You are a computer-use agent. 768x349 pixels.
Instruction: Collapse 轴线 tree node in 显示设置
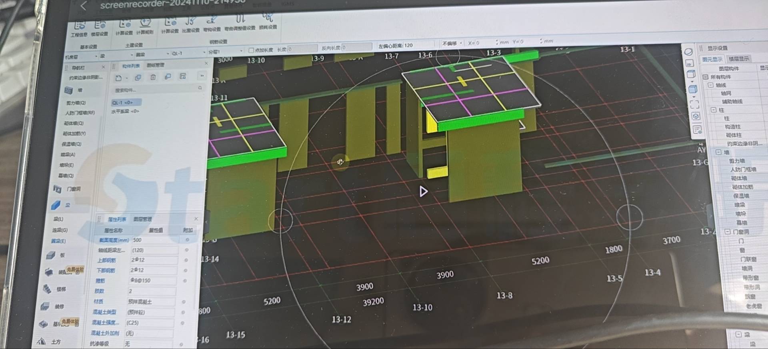[x=710, y=85]
